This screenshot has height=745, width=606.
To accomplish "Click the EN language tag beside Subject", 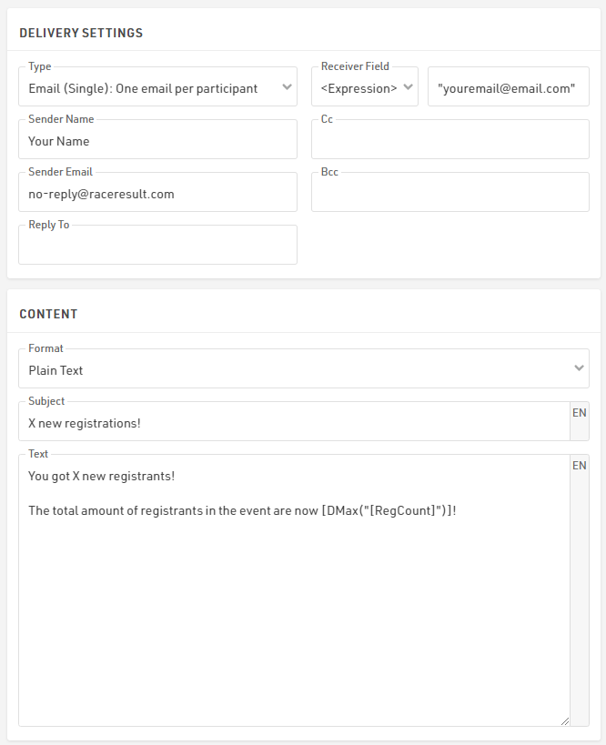I will click(580, 413).
